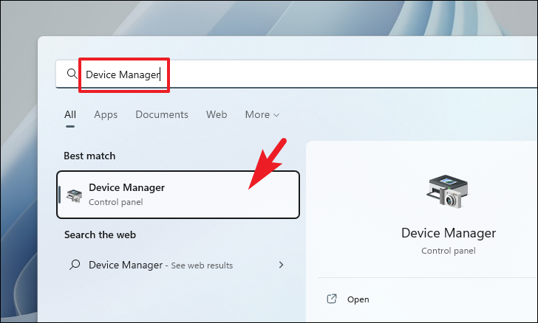Click the Device Manager search text field
Screen dimensions: 538x323
tap(297, 74)
